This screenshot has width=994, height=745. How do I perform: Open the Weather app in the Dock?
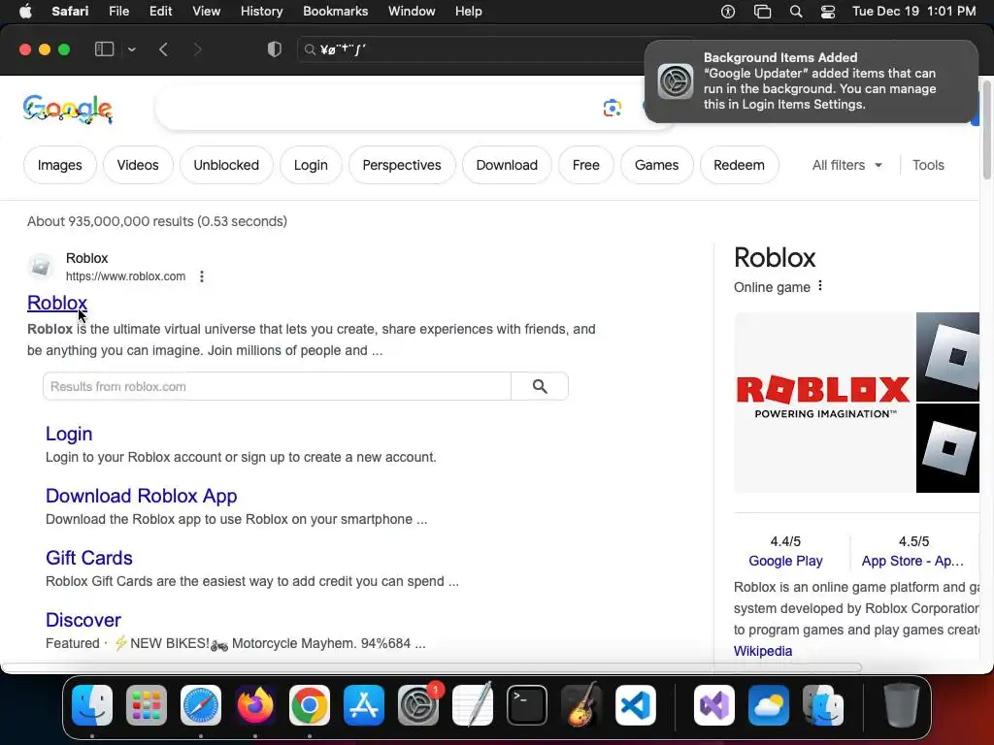point(769,705)
